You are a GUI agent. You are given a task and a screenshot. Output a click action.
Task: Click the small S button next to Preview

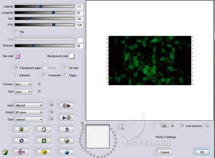(39, 84)
